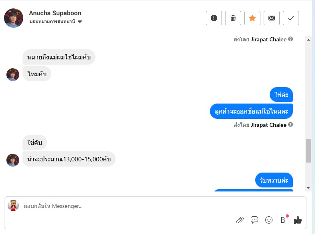The width and height of the screenshot is (315, 234).
Task: Click the help icon beside lower Jirapat Chalee
Action: 291,125
